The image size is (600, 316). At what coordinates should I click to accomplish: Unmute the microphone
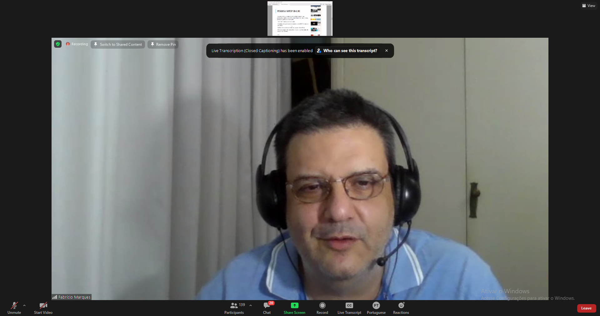point(14,308)
